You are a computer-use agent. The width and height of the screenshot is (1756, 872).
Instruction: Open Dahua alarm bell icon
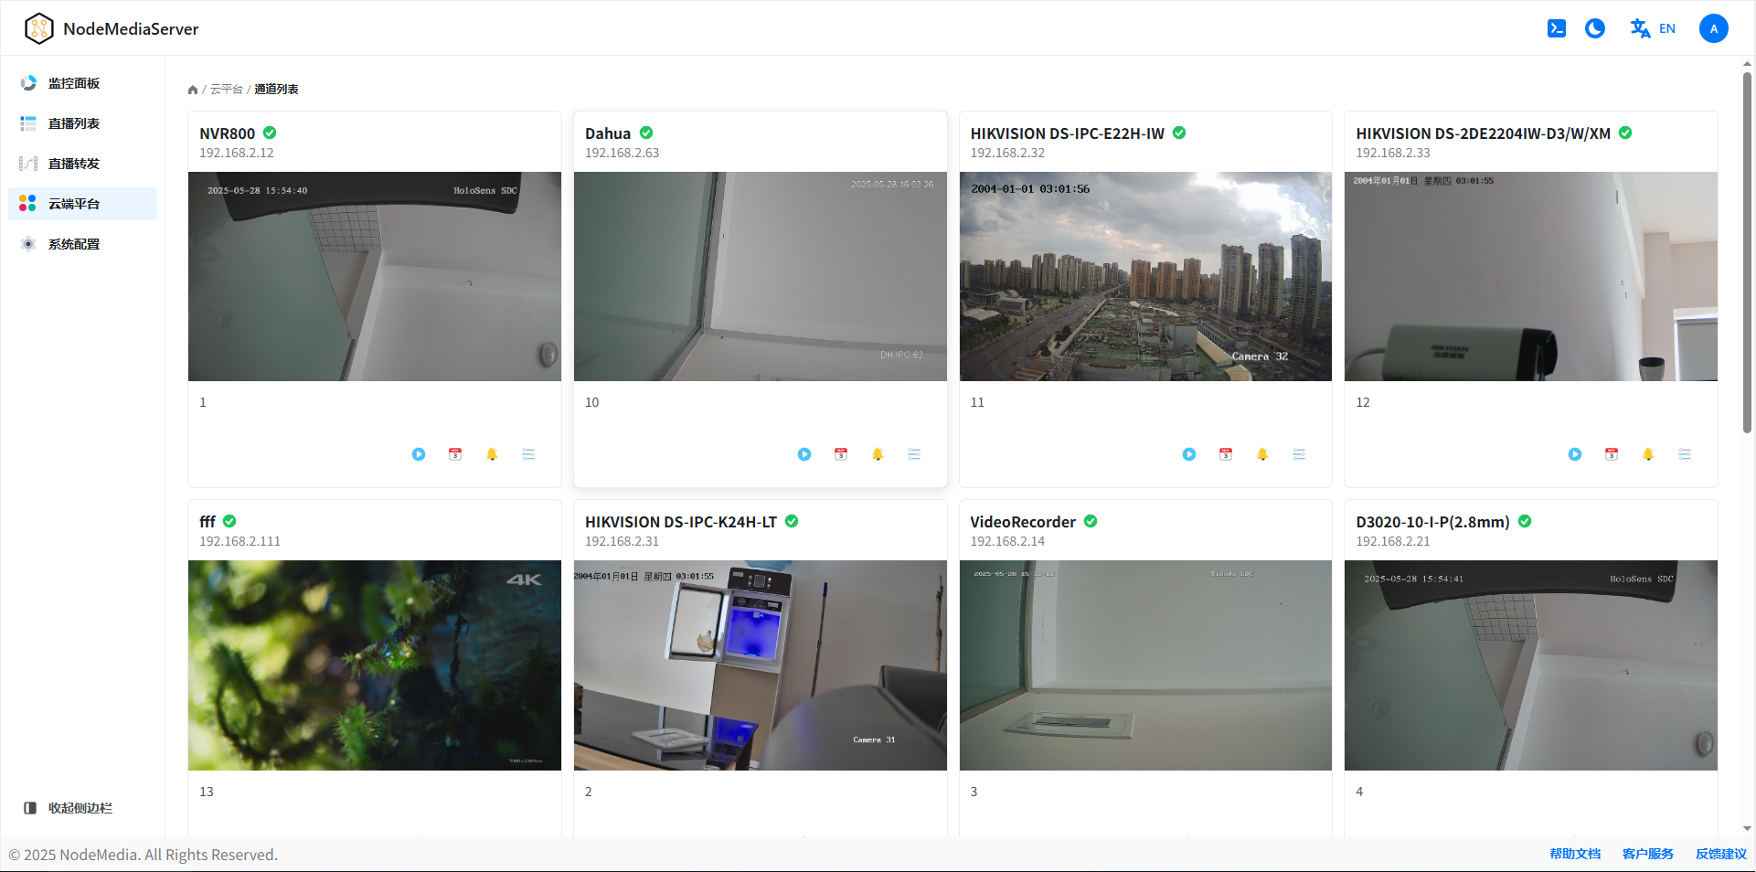point(878,454)
